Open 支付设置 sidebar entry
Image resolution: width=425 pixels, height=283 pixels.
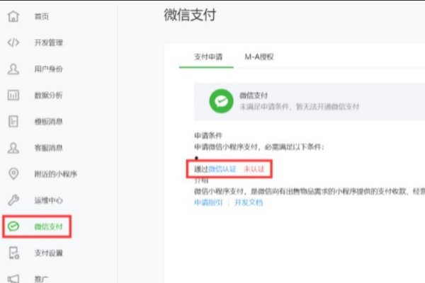tap(48, 253)
